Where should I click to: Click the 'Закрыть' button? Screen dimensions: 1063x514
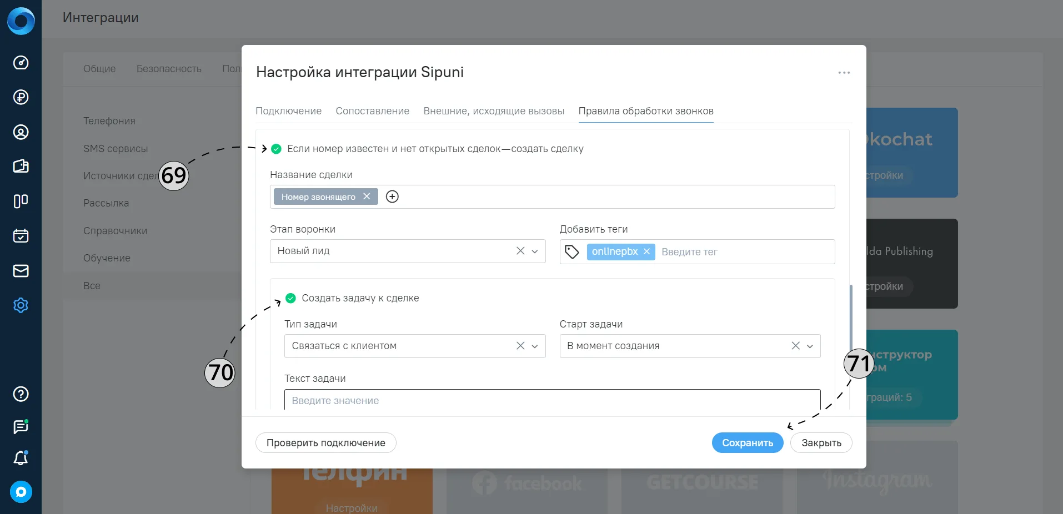coord(821,443)
